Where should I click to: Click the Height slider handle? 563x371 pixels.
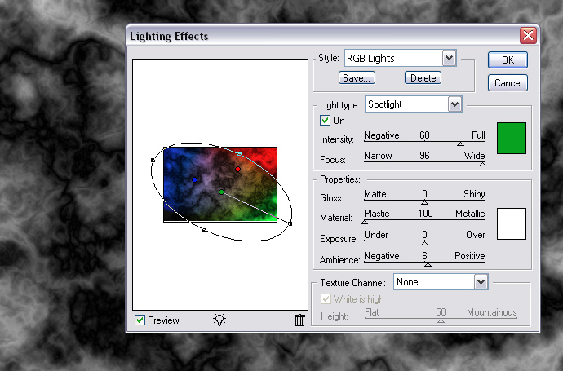tap(441, 320)
